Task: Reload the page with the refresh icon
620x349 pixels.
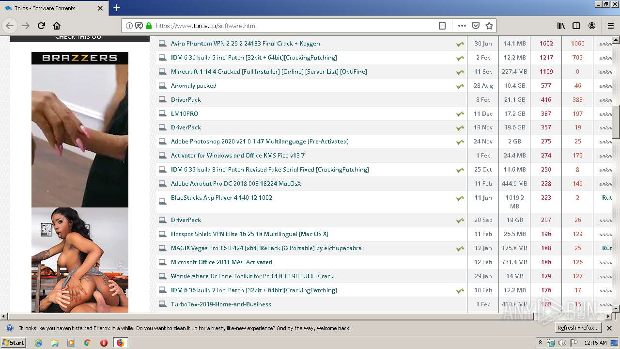Action: (41, 26)
